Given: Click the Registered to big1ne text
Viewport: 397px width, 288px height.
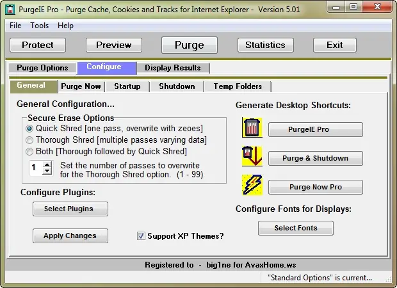Looking at the screenshot, I should click(220, 265).
